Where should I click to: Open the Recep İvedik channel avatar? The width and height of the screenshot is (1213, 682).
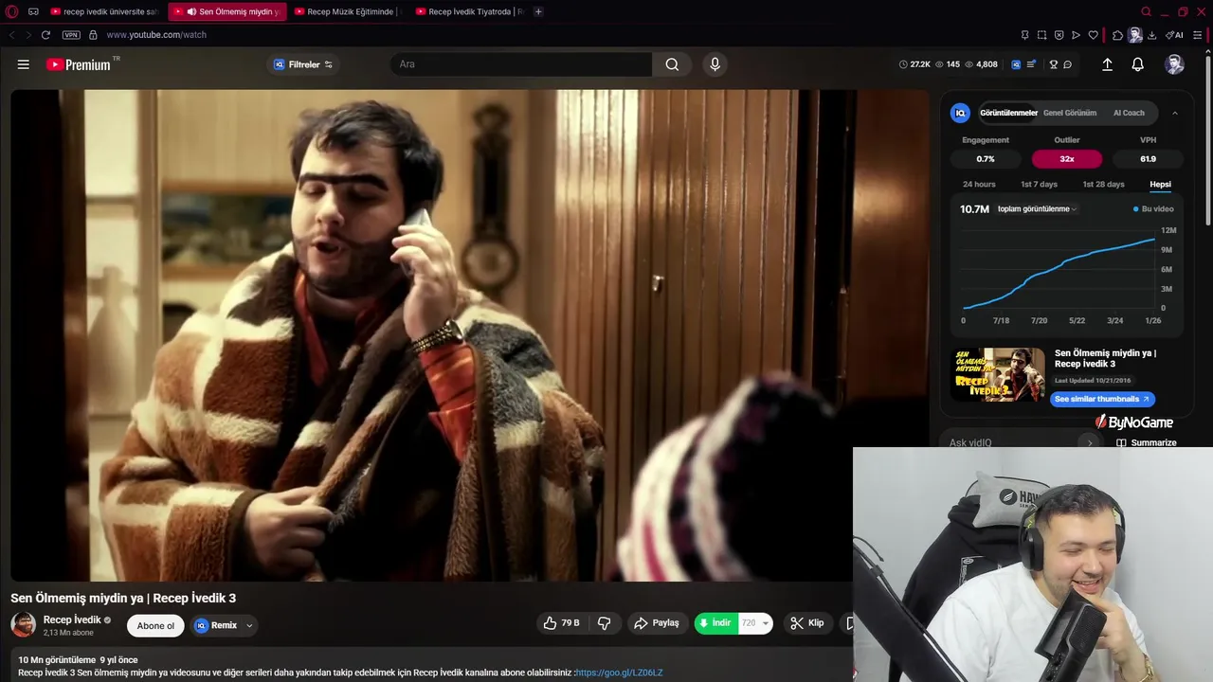tap(24, 625)
